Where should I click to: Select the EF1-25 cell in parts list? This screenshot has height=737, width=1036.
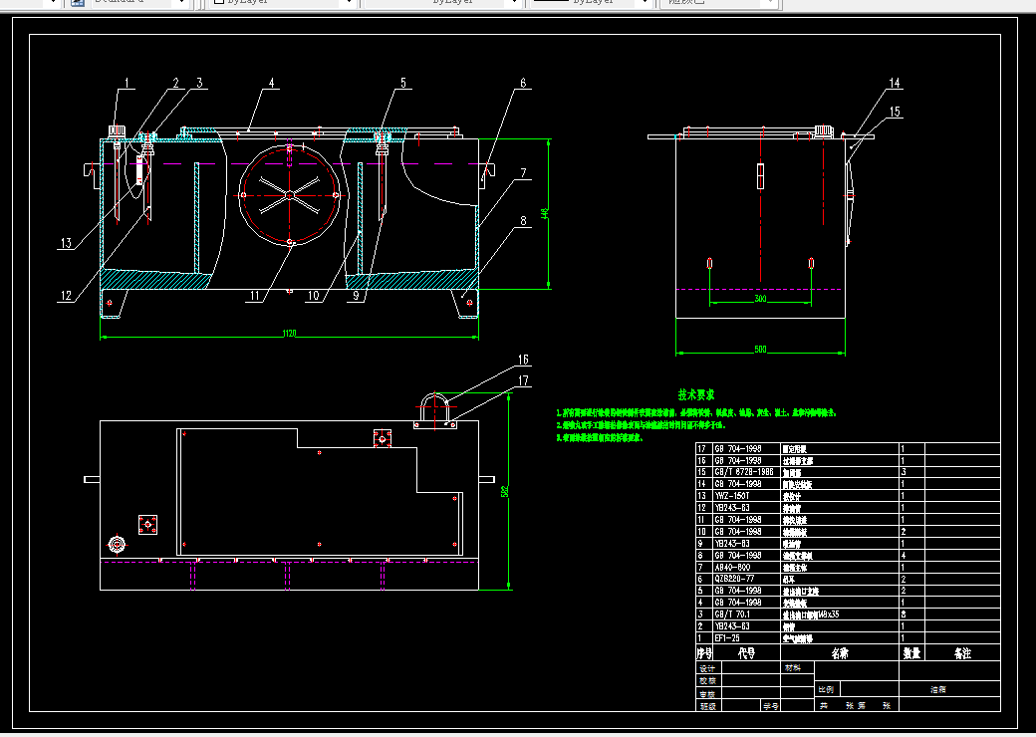coord(727,638)
